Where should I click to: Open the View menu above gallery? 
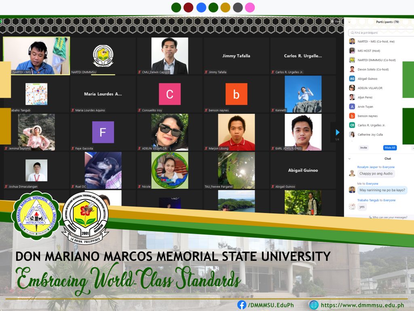pyautogui.click(x=336, y=21)
